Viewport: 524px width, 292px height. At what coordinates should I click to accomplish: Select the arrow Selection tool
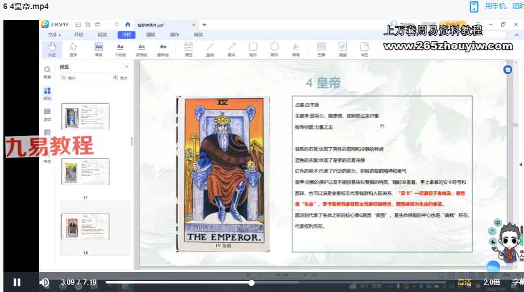(x=73, y=49)
